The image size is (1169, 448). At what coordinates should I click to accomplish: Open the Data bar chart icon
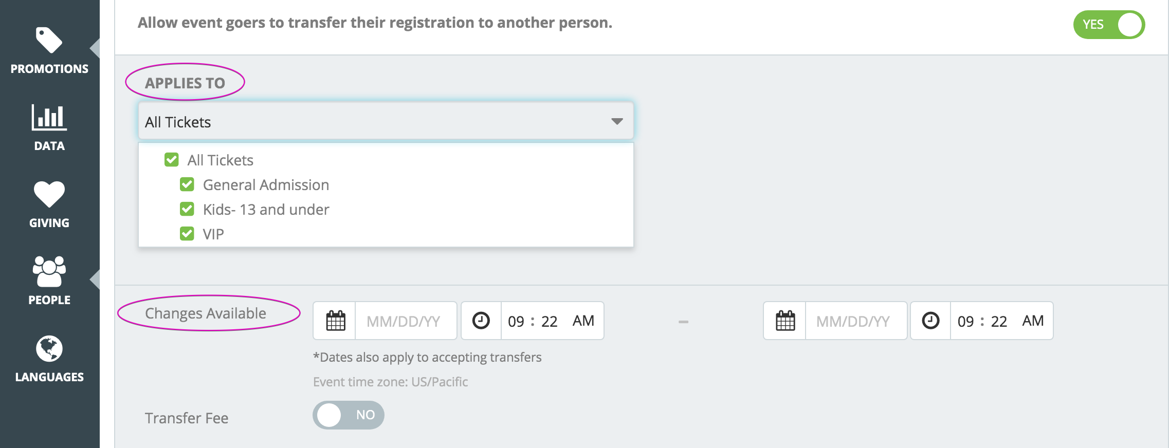coord(49,117)
